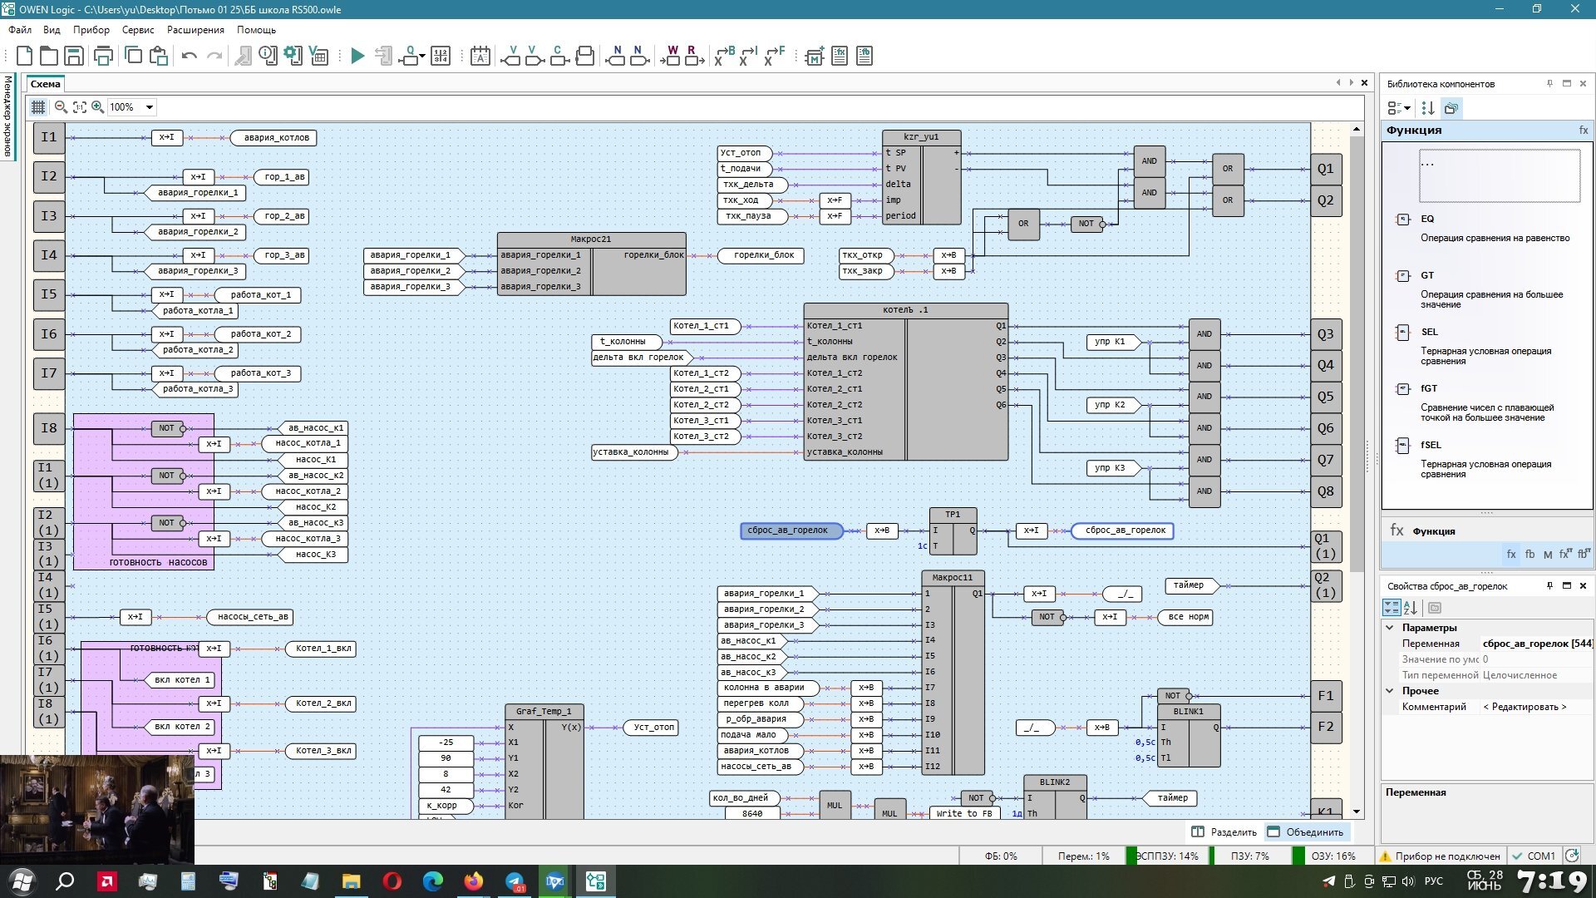This screenshot has height=898, width=1596.
Task: Click the save project floppy icon
Action: point(74,56)
